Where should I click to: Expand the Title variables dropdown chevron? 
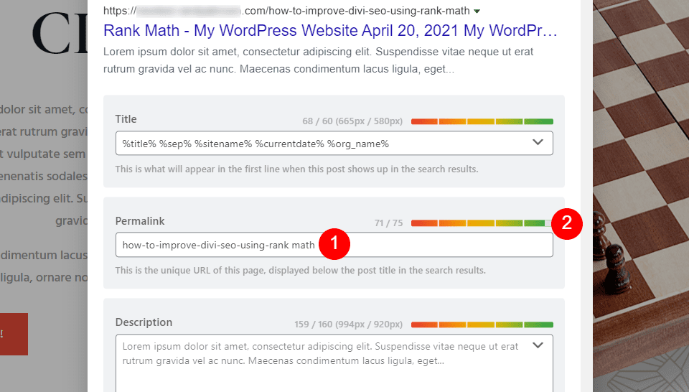[x=538, y=143]
